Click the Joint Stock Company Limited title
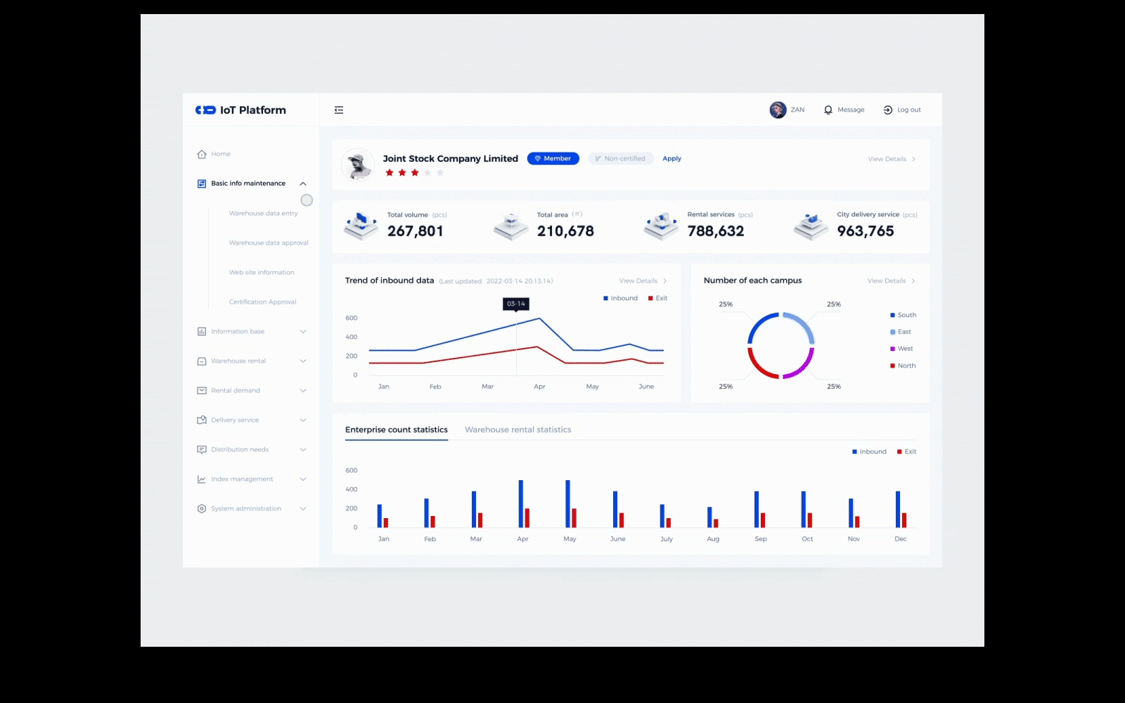1125x703 pixels. [x=451, y=159]
